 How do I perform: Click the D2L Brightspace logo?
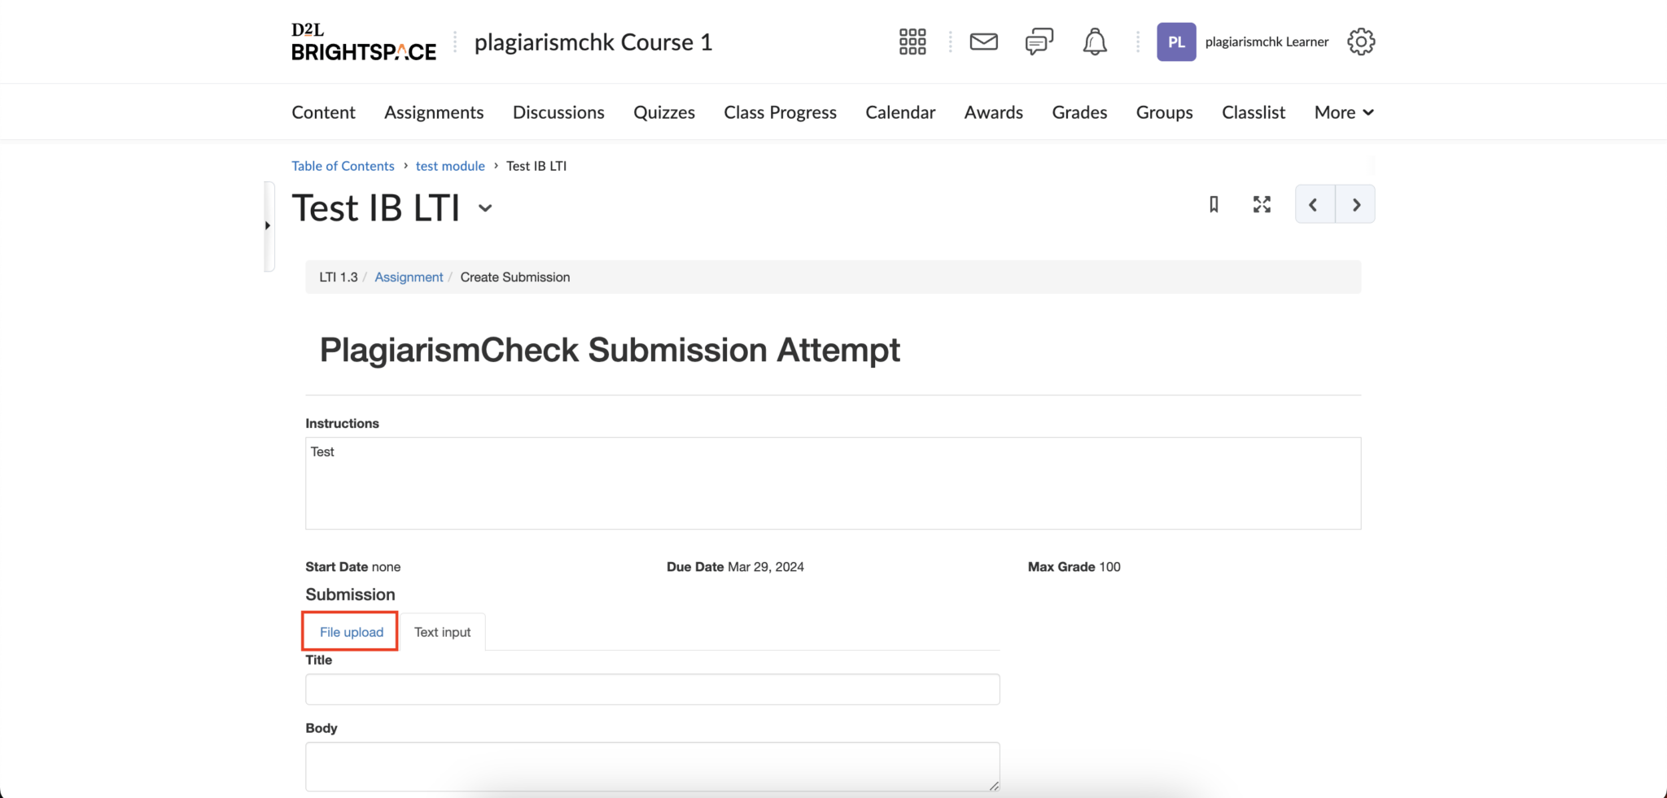point(363,41)
